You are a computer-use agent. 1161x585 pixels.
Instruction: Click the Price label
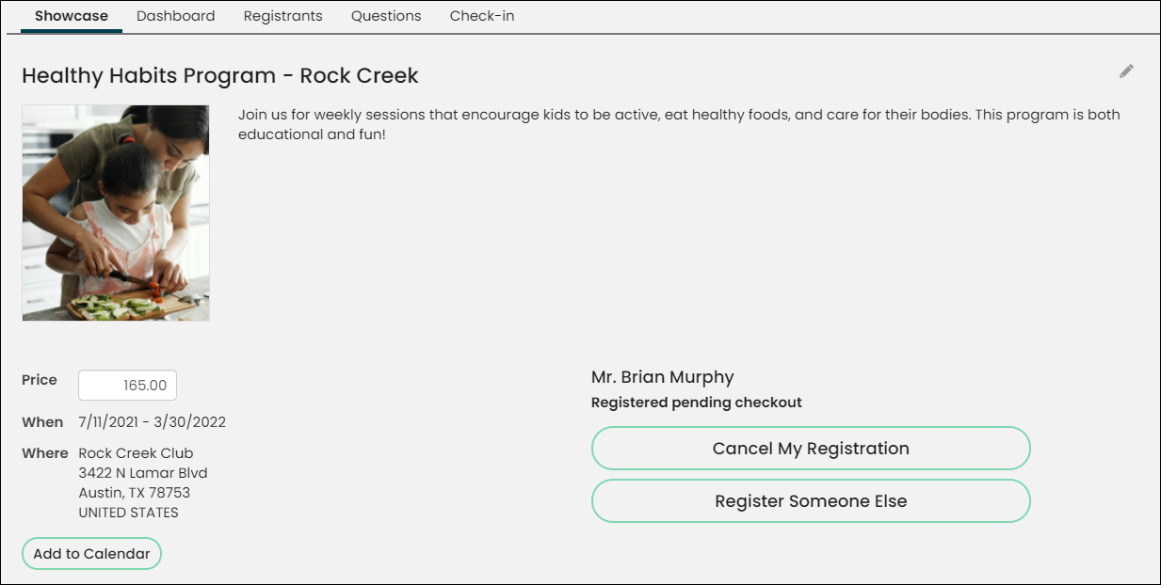coord(40,380)
